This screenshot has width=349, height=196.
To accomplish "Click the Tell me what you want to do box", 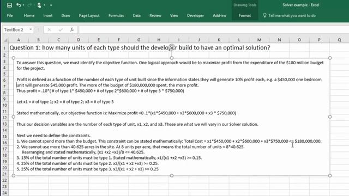I will point(292,16).
